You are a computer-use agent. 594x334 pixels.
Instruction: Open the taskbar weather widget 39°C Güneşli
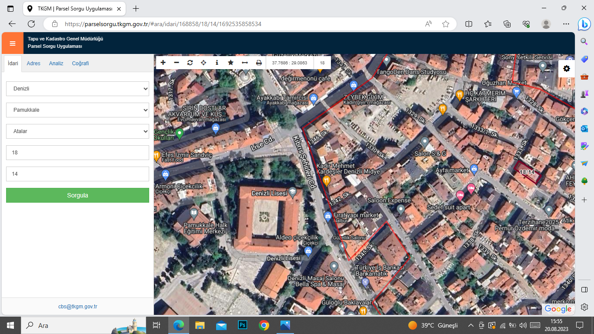pyautogui.click(x=433, y=325)
